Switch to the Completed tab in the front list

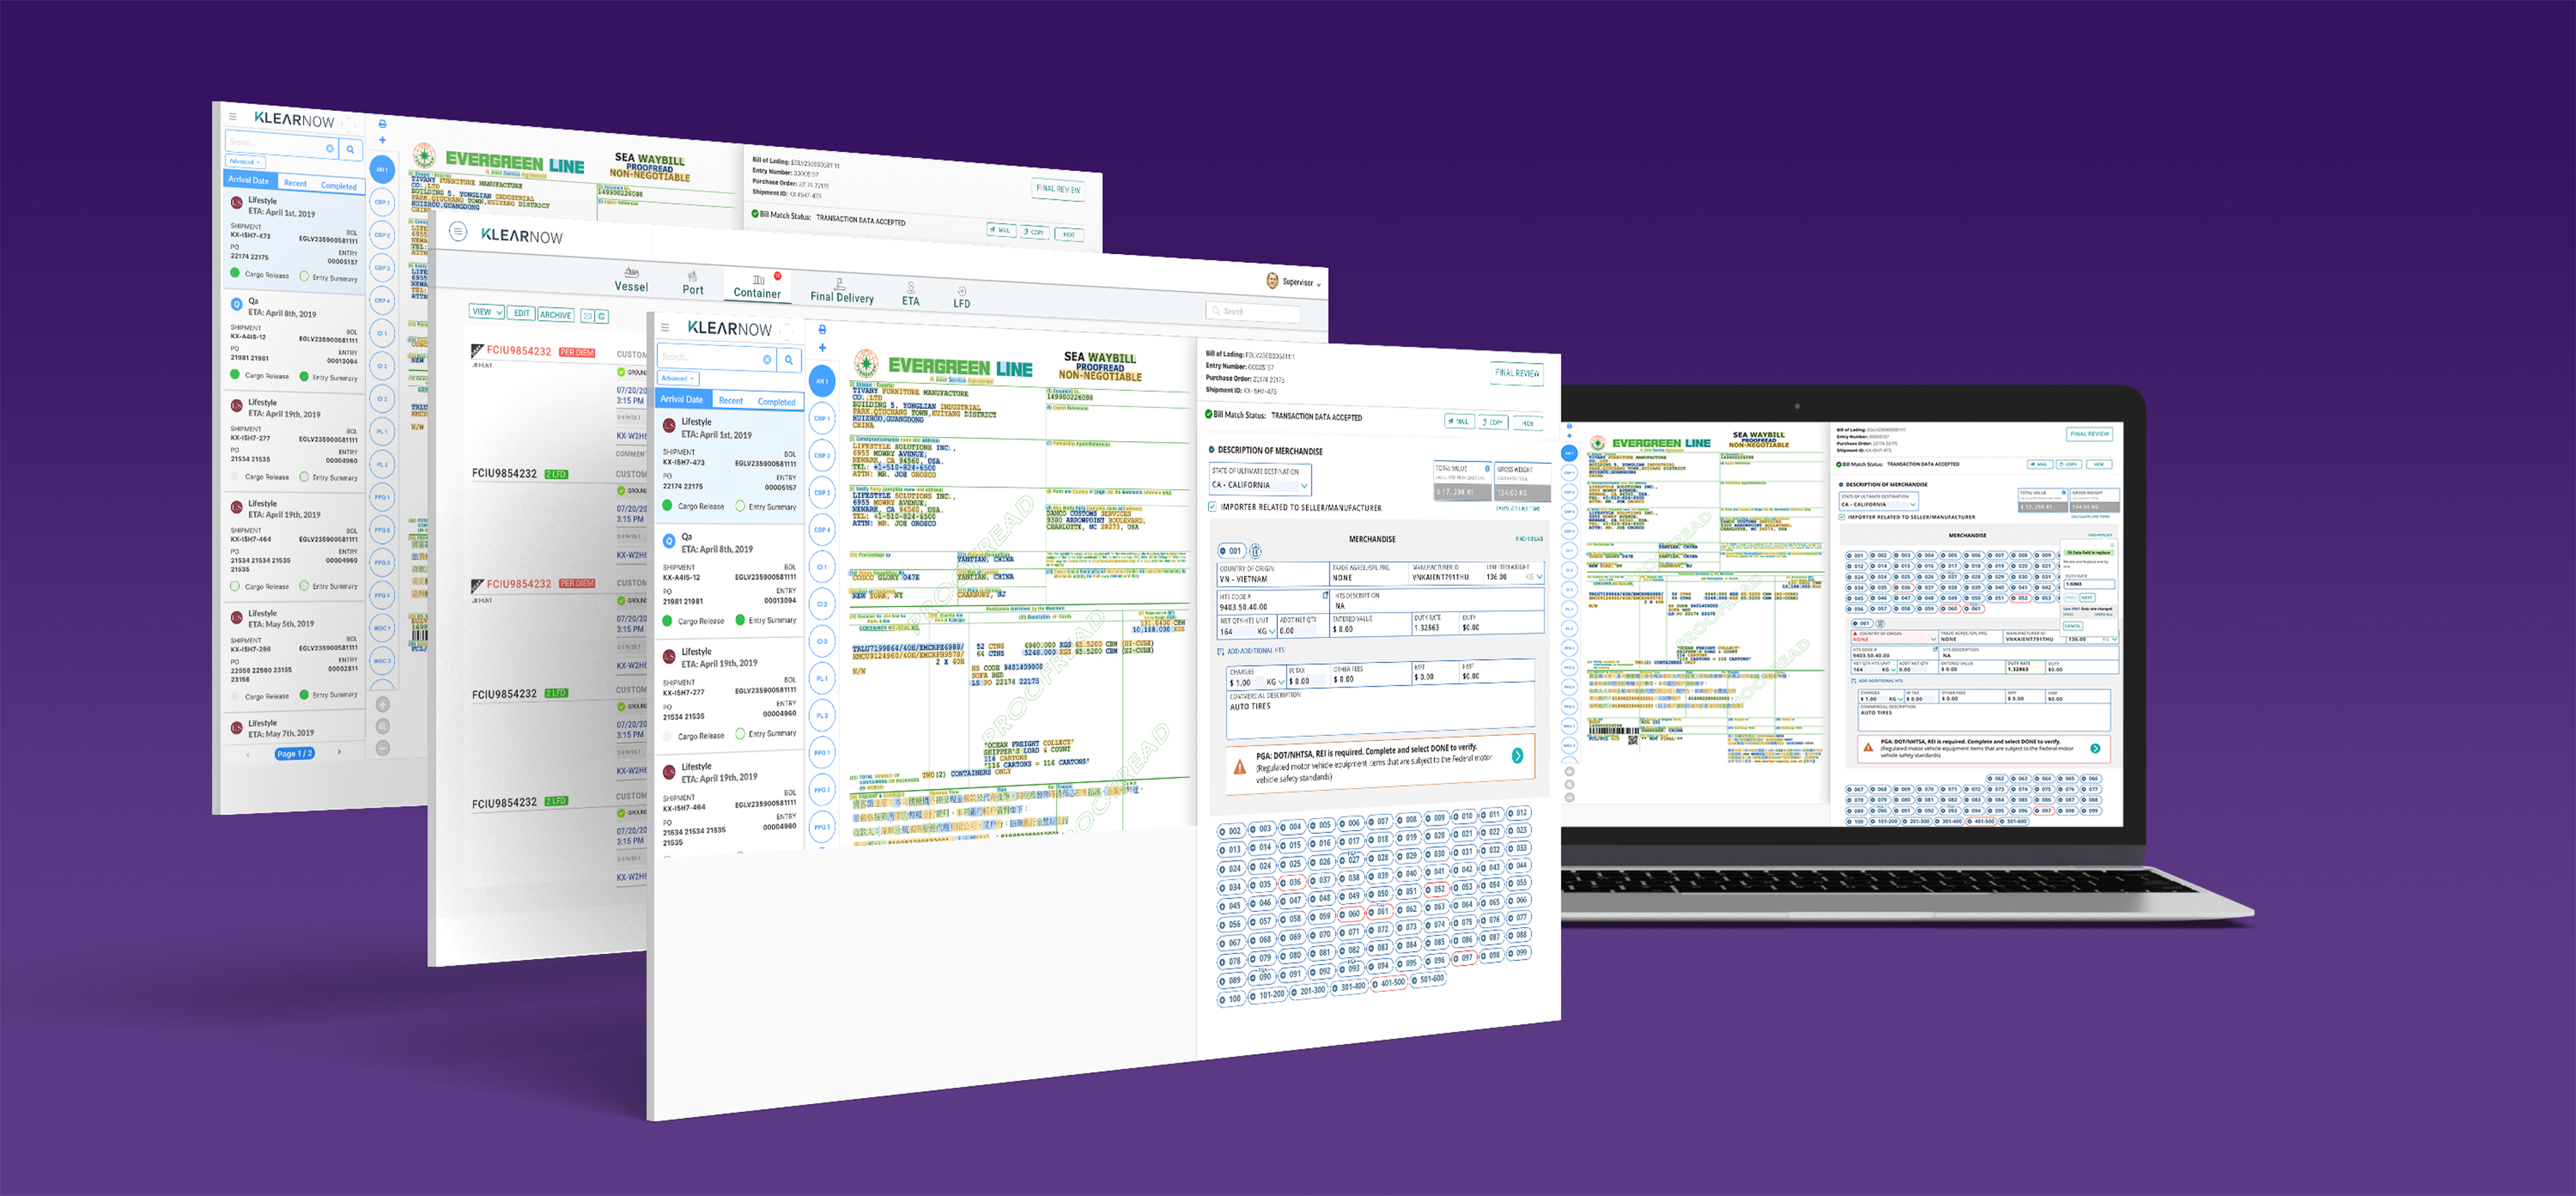point(776,401)
